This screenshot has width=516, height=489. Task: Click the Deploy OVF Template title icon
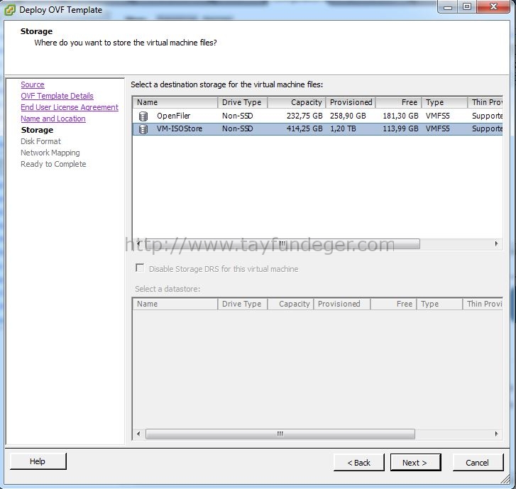coord(9,10)
